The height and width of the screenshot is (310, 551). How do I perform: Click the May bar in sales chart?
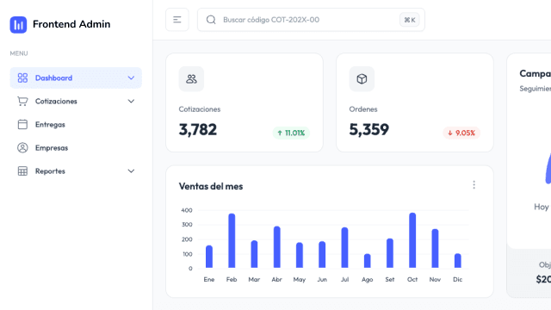pyautogui.click(x=300, y=255)
